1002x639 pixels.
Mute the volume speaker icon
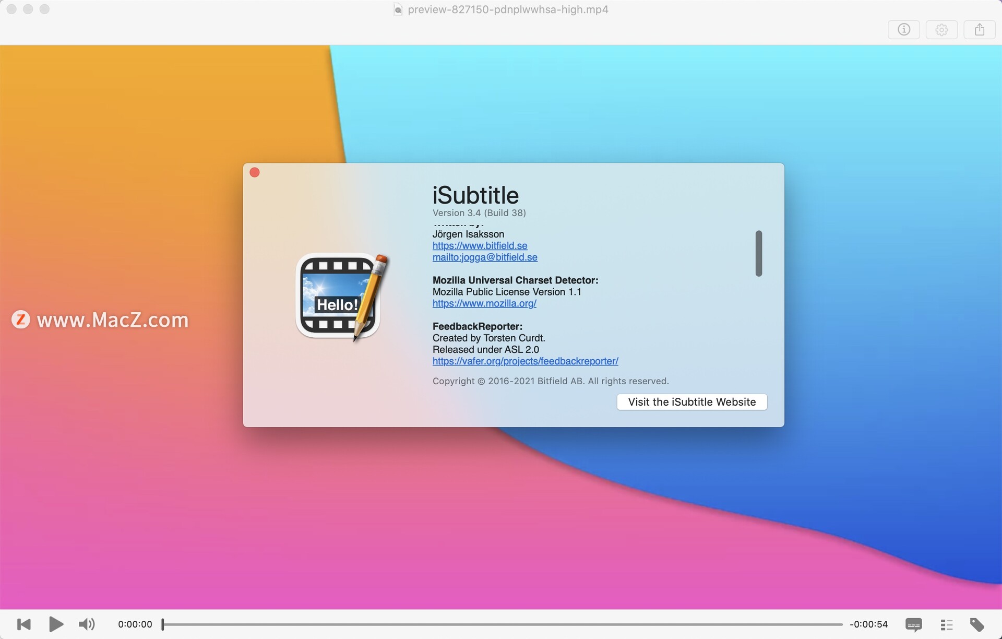coord(87,624)
